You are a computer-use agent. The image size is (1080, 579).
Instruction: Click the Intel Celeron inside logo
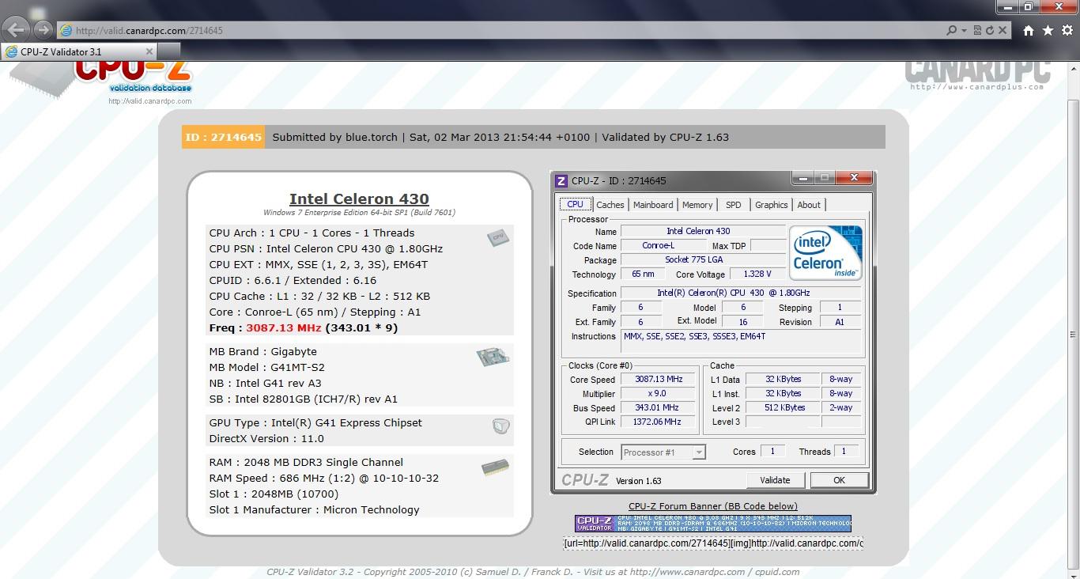(825, 253)
